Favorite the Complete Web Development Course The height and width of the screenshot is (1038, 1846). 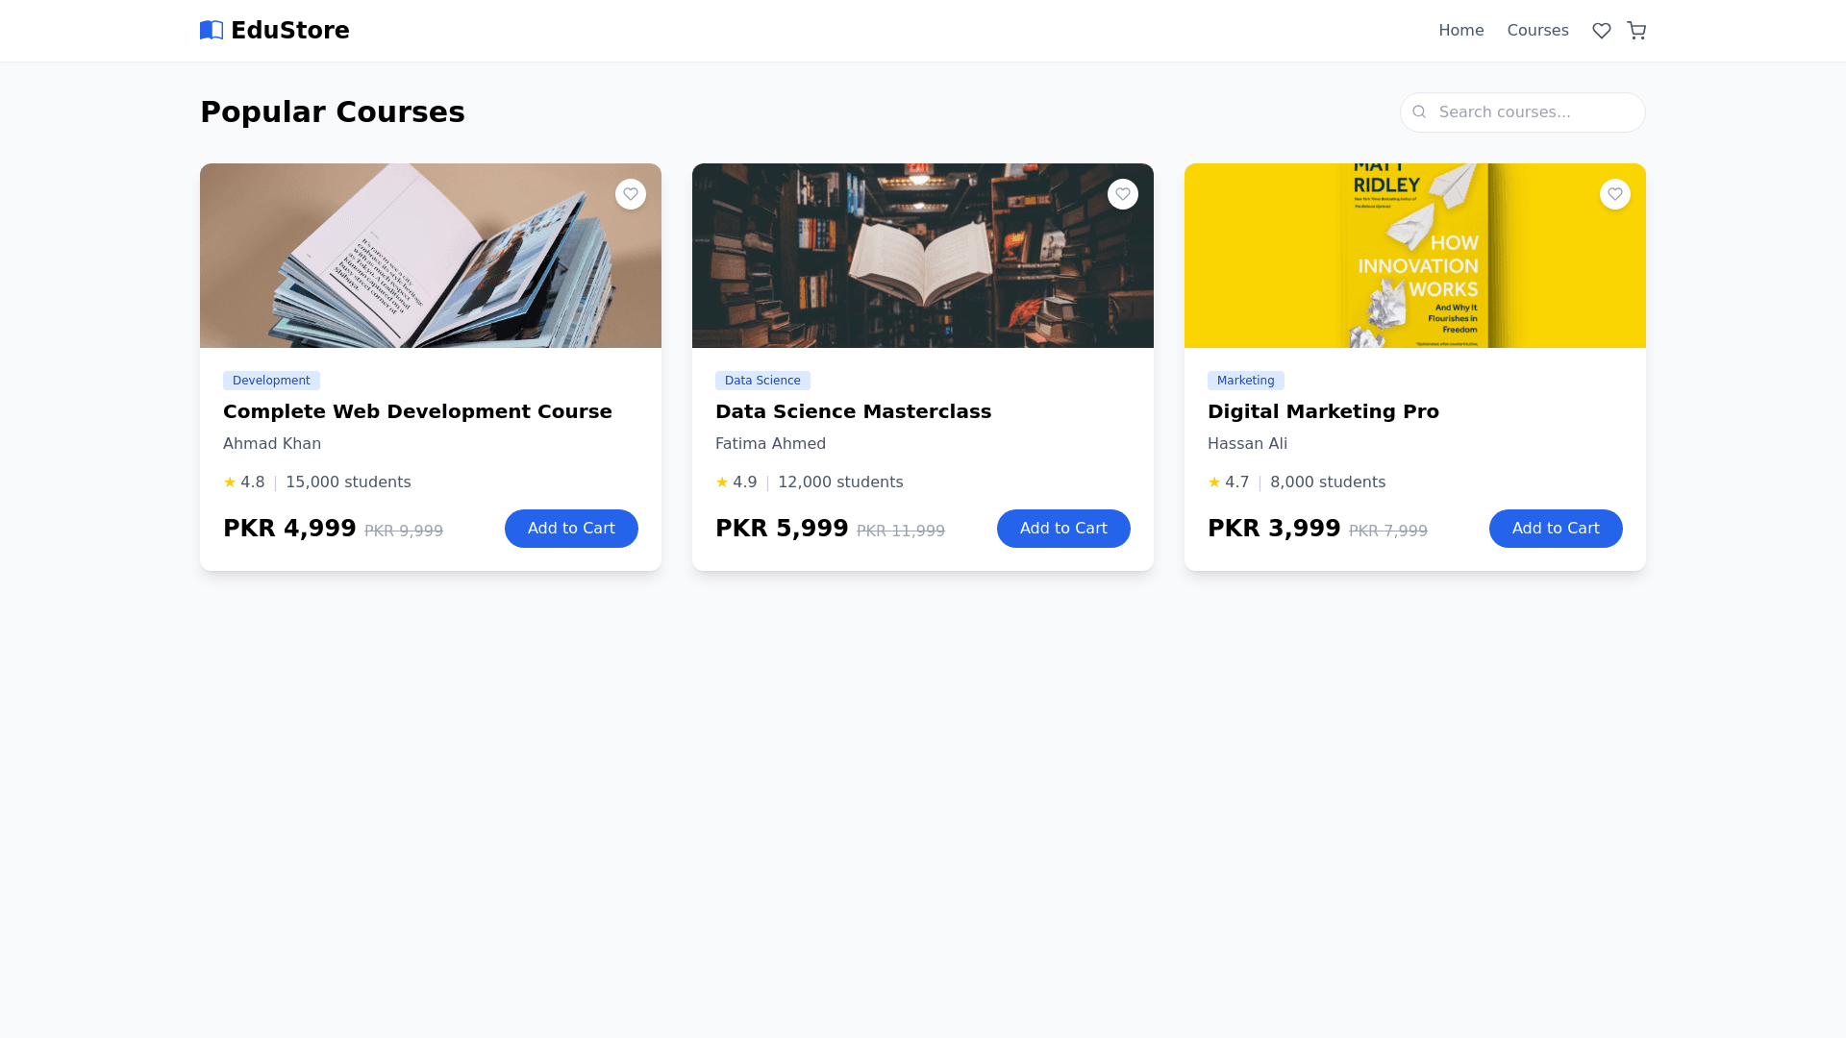coord(631,194)
